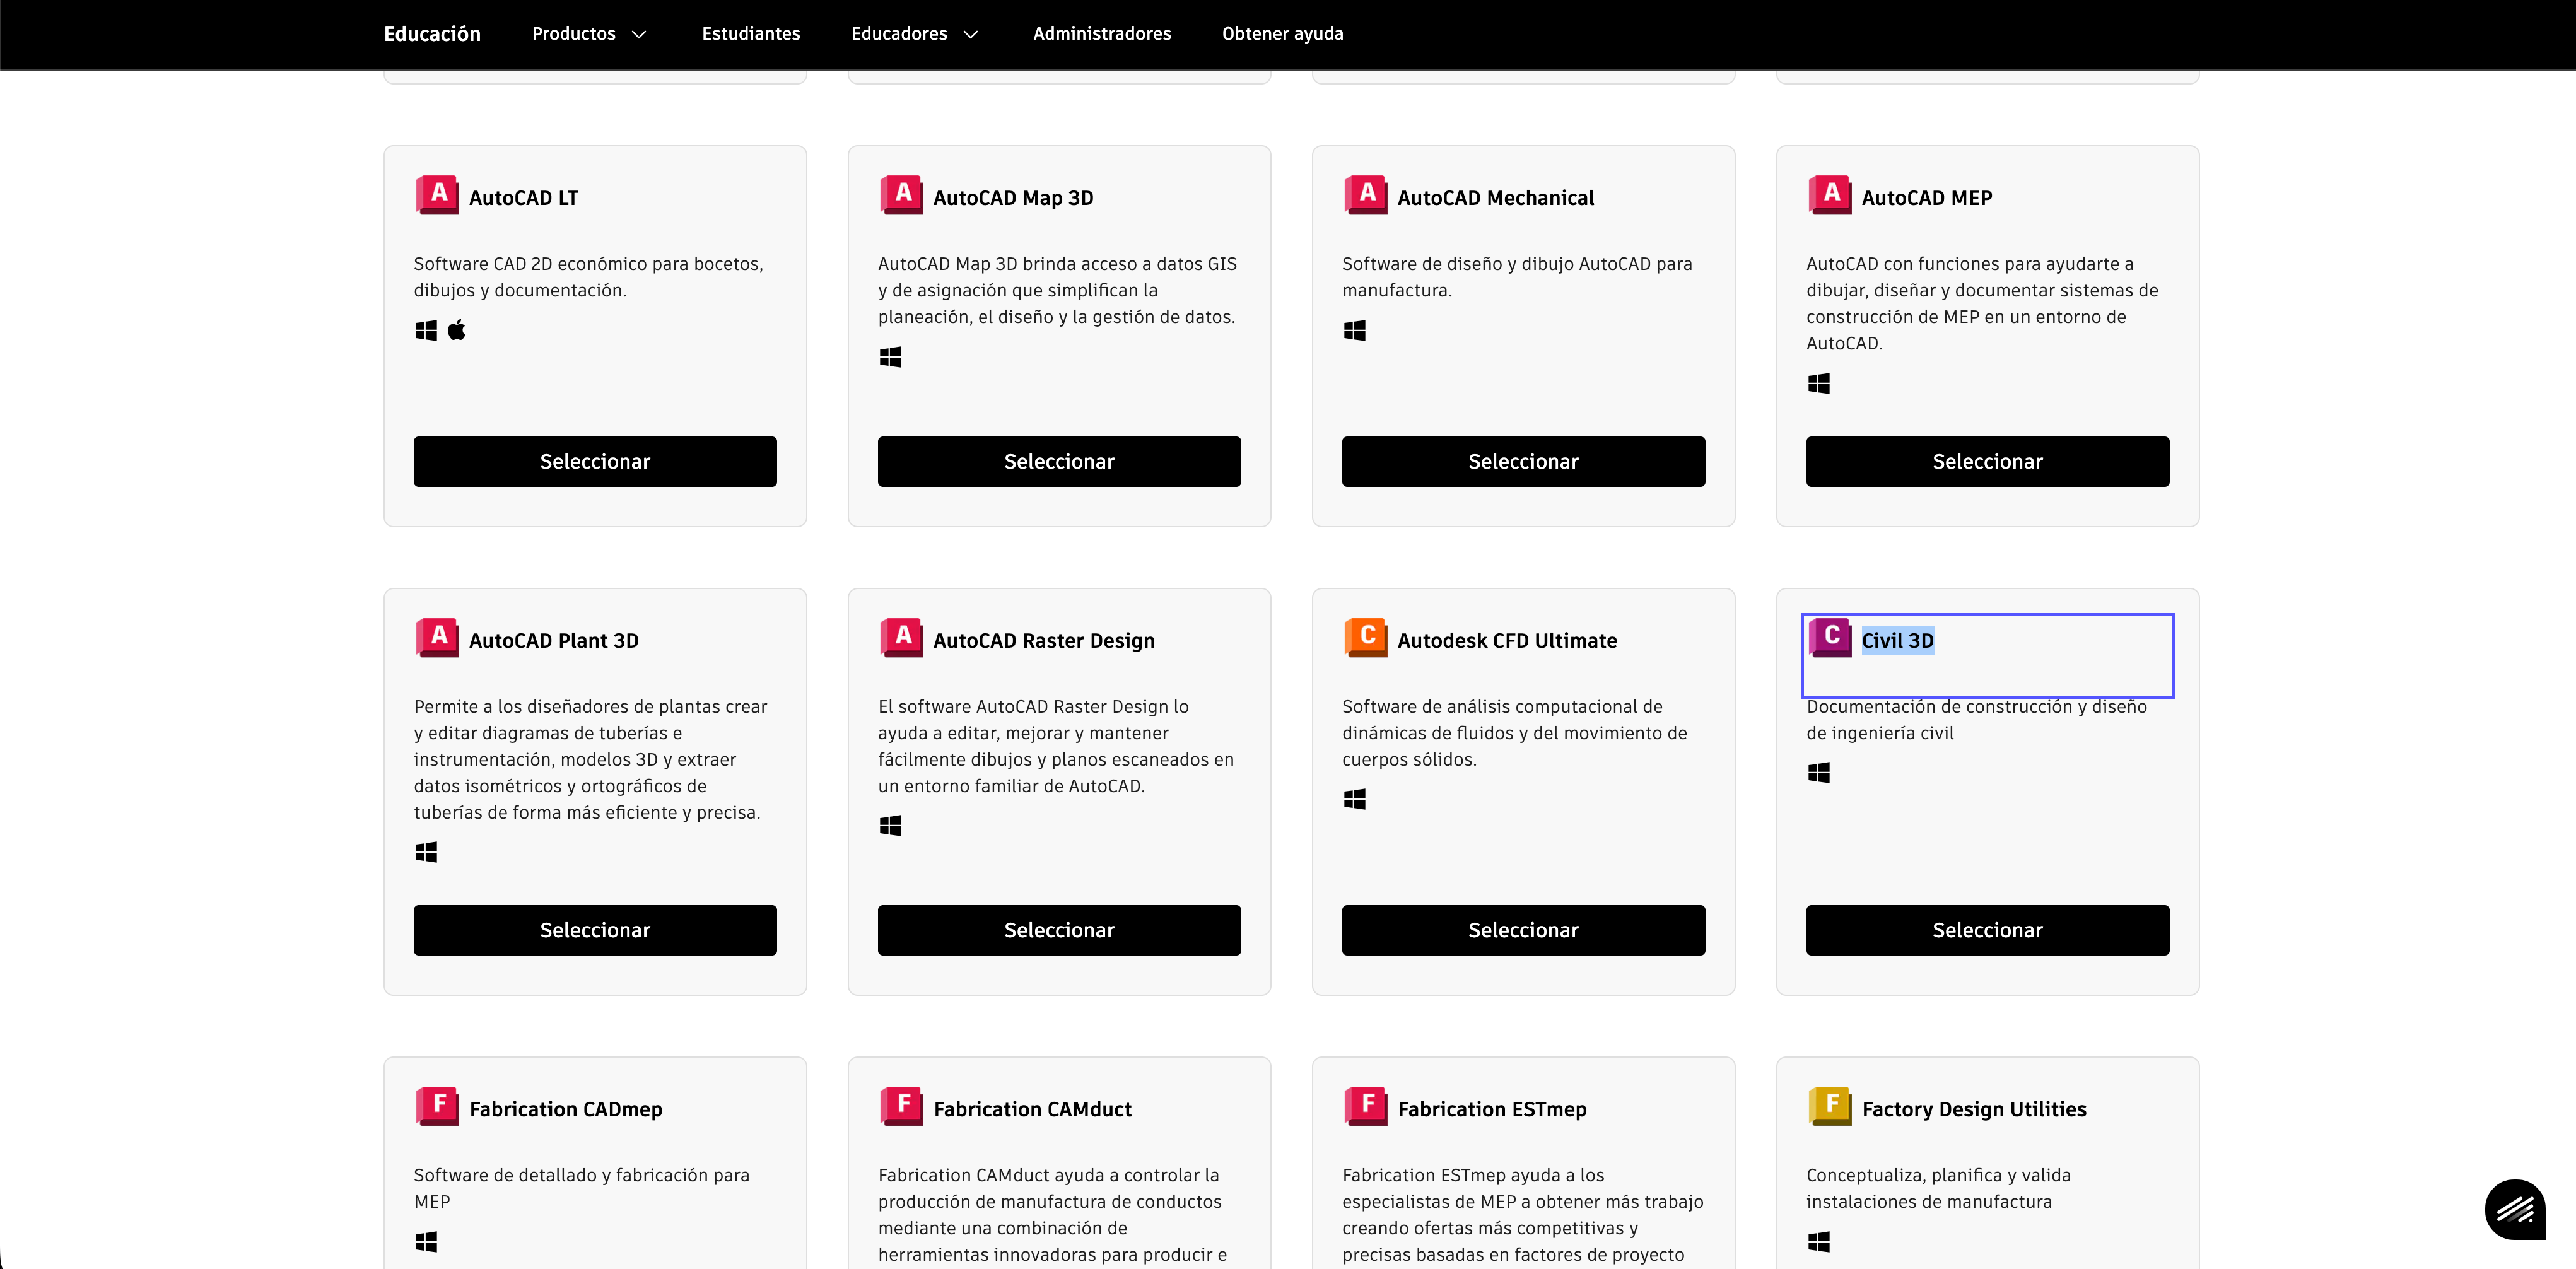The width and height of the screenshot is (2576, 1269).
Task: Select AutoCAD LT with Seleccionar button
Action: click(595, 461)
